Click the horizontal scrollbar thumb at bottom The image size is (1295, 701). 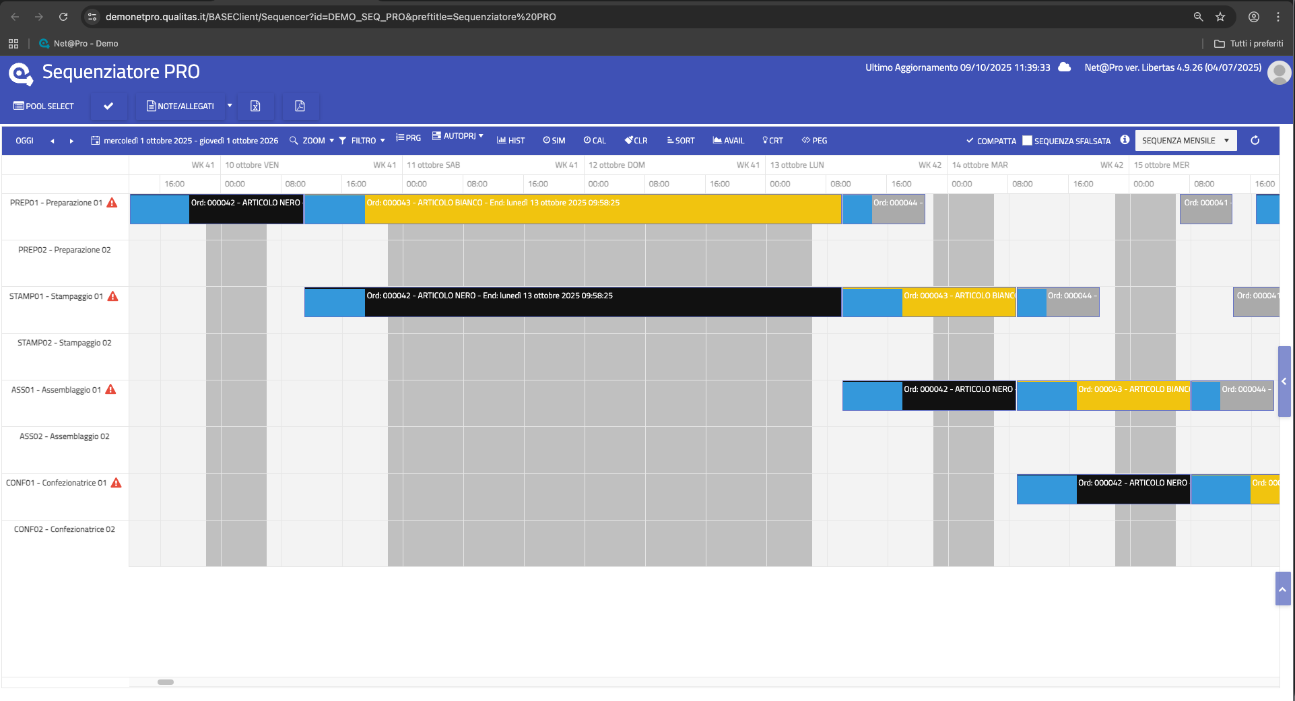[x=166, y=682]
